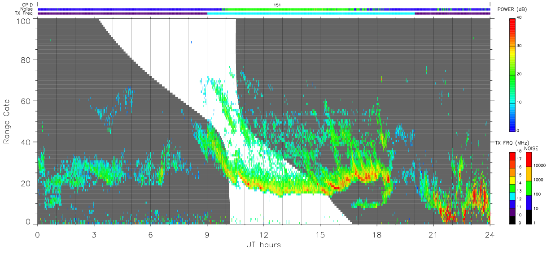
Task: Click the 1 tick on the NOISE legend
Action: click(x=535, y=223)
